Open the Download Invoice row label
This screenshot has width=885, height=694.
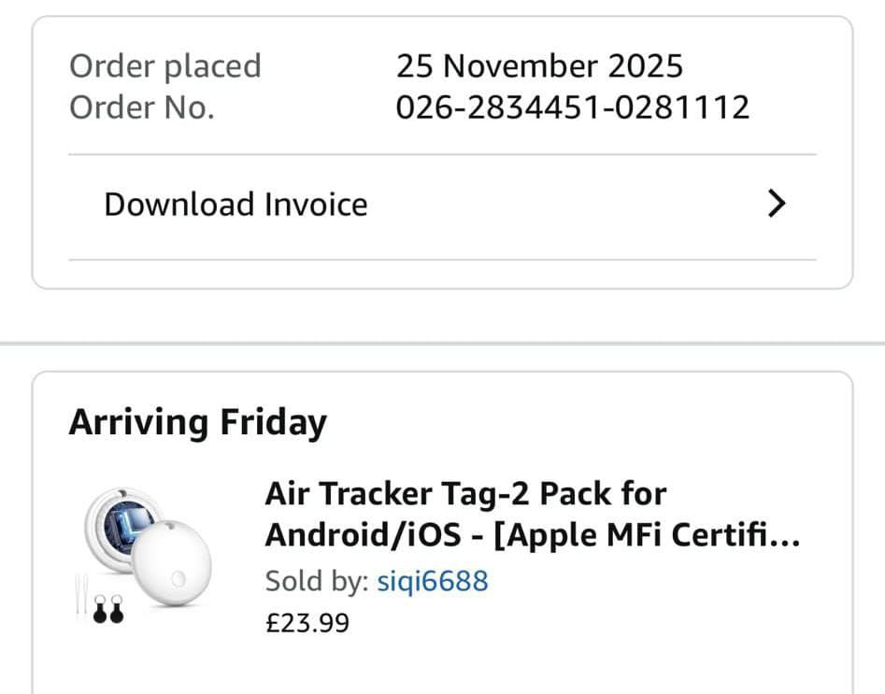[x=236, y=205]
